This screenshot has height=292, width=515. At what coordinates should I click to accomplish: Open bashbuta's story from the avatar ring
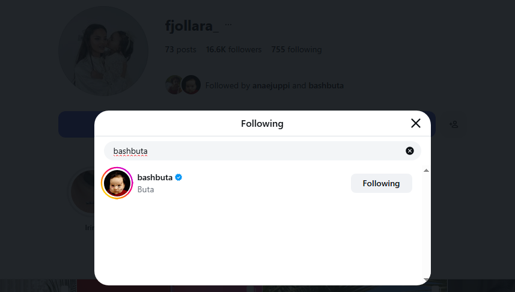117,183
